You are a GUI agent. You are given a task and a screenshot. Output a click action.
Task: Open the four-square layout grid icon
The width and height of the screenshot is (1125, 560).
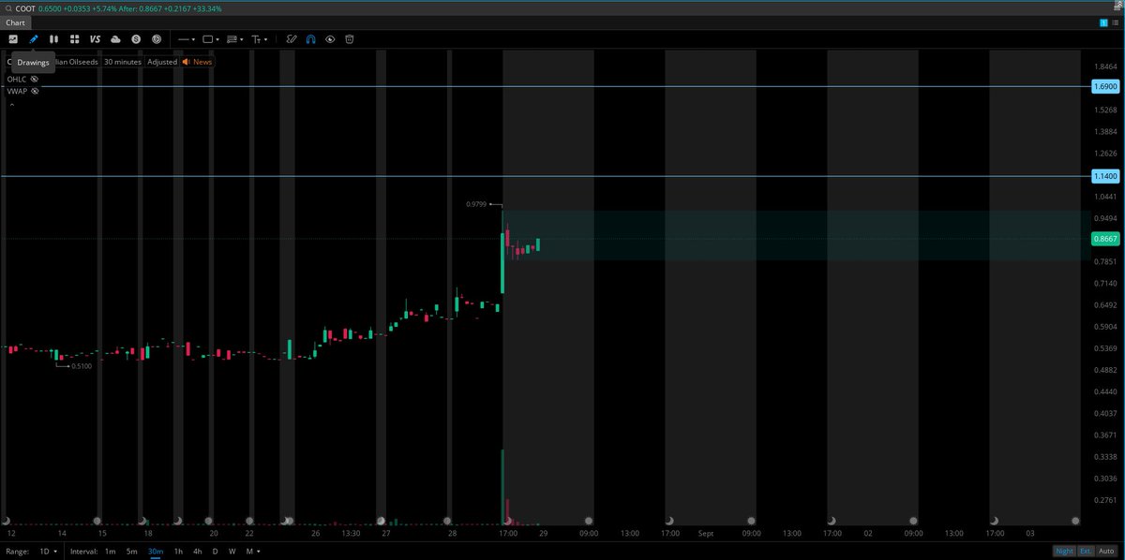(x=74, y=39)
